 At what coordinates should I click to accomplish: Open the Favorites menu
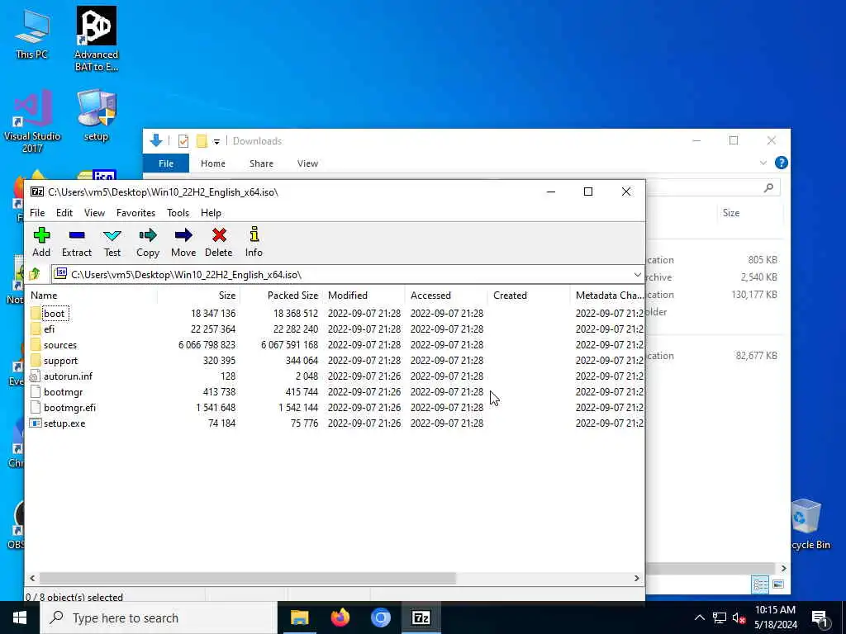(136, 213)
